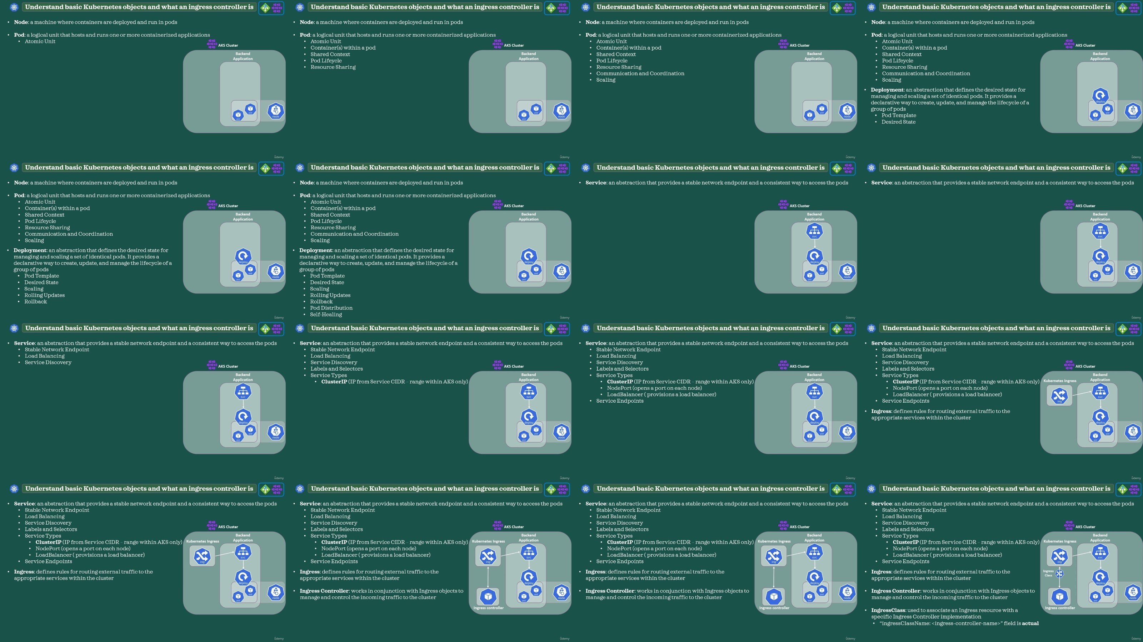Click the Udemy watermark on the IngressClass slide

click(x=1135, y=638)
